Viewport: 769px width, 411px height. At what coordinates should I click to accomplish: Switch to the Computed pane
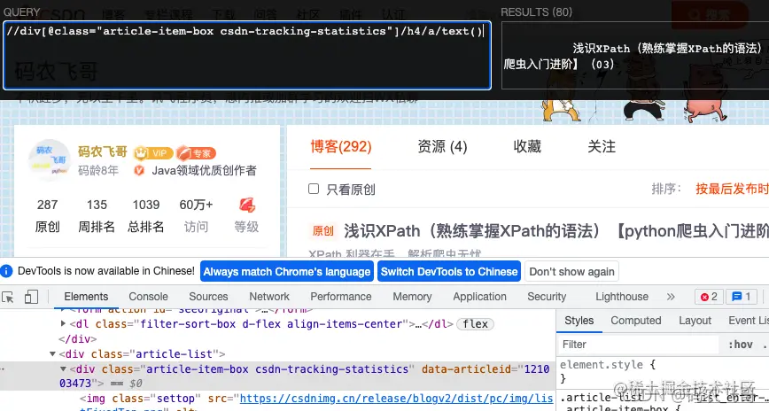tap(635, 321)
